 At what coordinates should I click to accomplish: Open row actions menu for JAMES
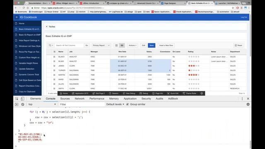[54, 66]
